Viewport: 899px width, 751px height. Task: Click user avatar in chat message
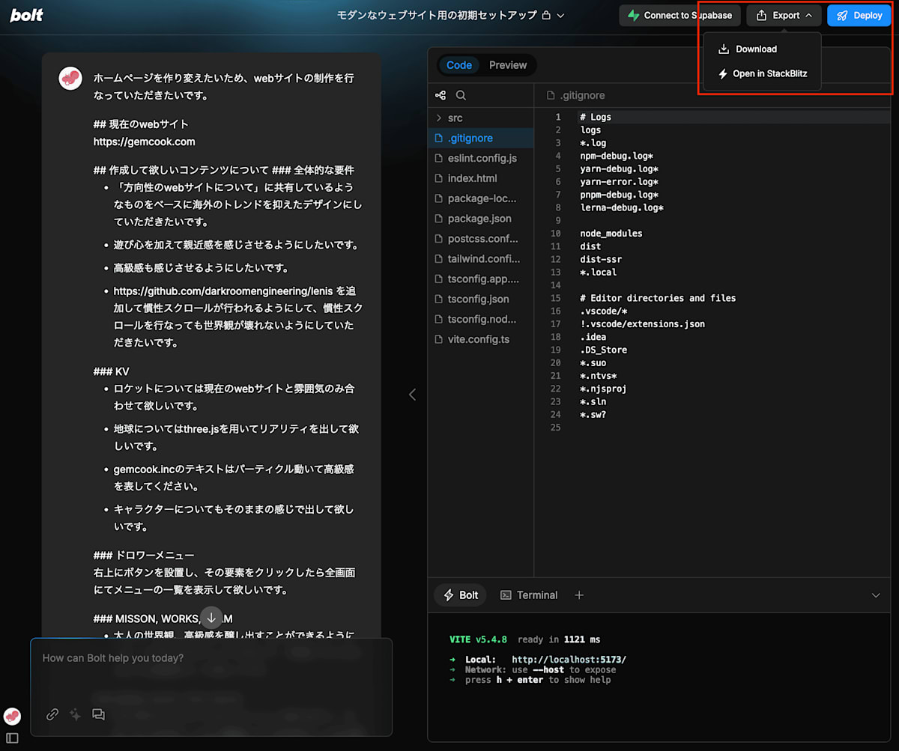(70, 78)
